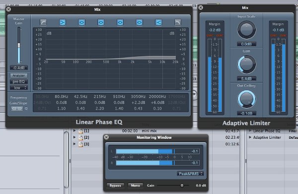Select the 910Hz frequency value

click(x=119, y=97)
